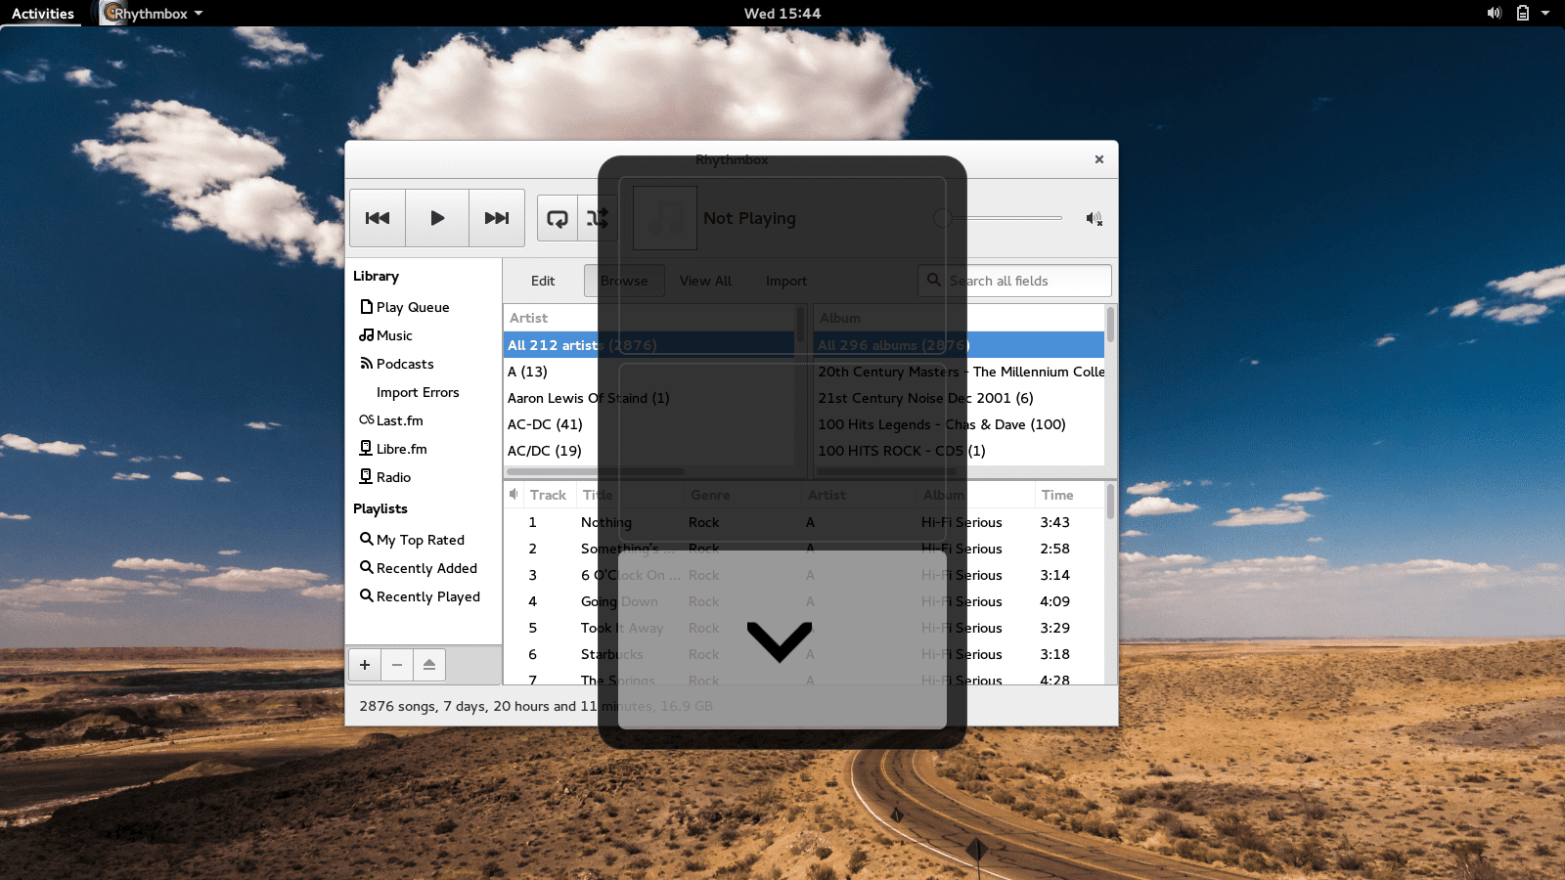Viewport: 1565px width, 880px height.
Task: Open the clock calendar Wed 15:44
Action: [782, 14]
